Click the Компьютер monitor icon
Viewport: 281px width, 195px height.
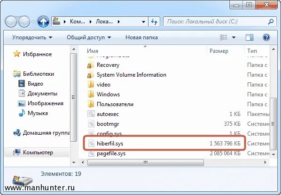[x=17, y=152]
